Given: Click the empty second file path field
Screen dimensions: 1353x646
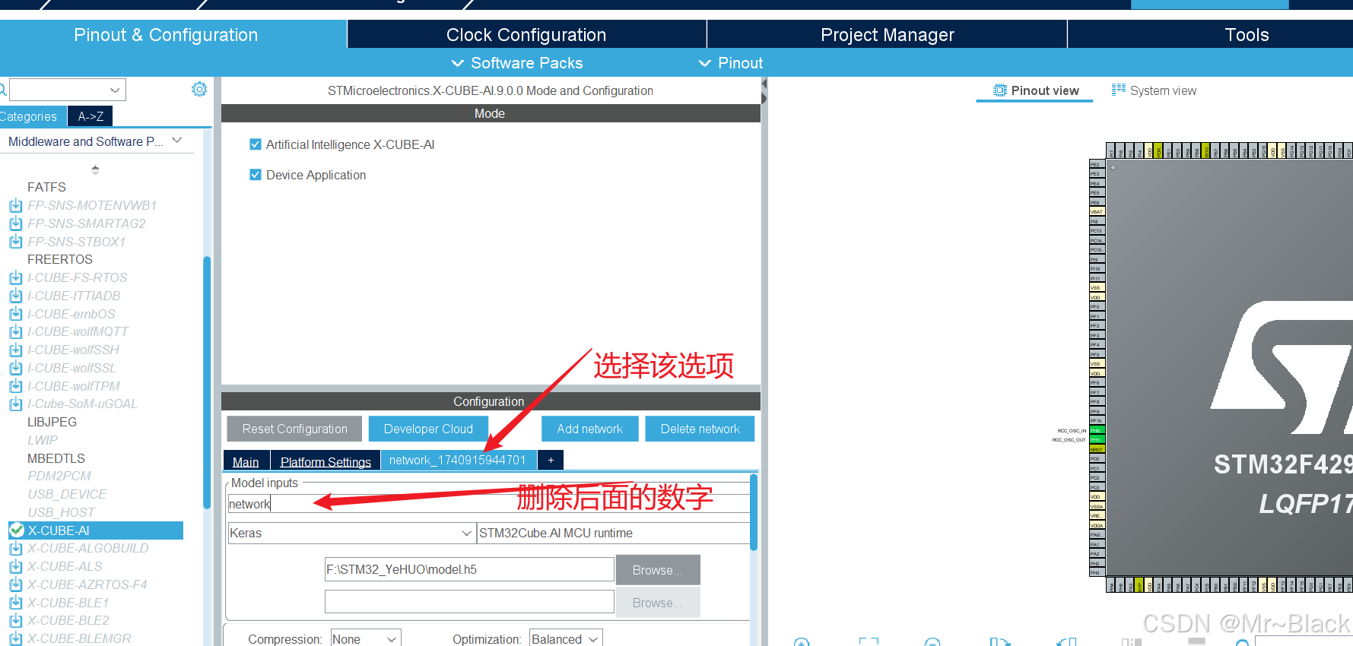Looking at the screenshot, I should [469, 602].
